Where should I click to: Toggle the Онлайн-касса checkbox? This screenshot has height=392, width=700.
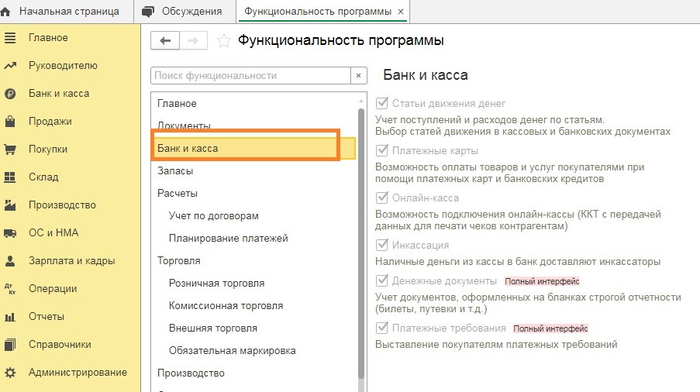[x=381, y=198]
